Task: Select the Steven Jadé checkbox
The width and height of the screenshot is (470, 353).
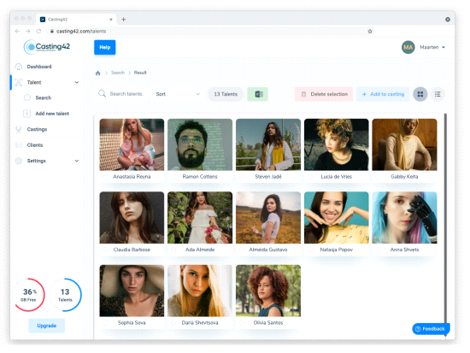Action: pos(242,177)
